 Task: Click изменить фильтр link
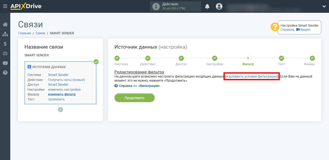coord(62,94)
